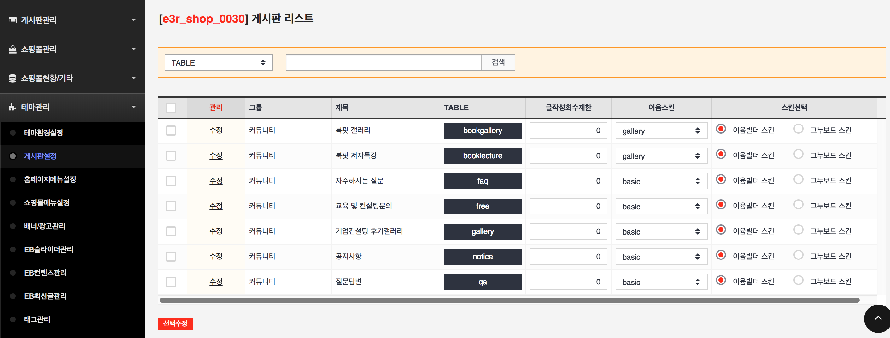
Task: Click the notice table button
Action: coord(483,257)
